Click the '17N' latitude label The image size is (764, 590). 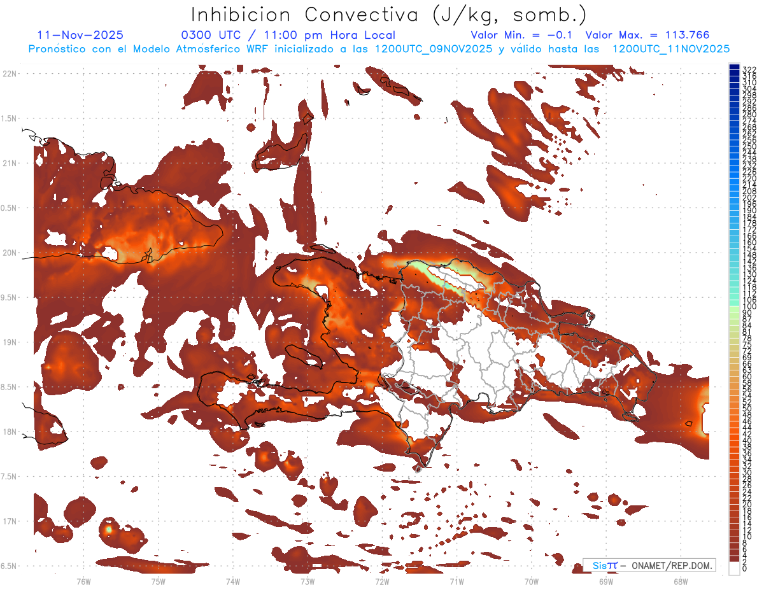pos(9,521)
